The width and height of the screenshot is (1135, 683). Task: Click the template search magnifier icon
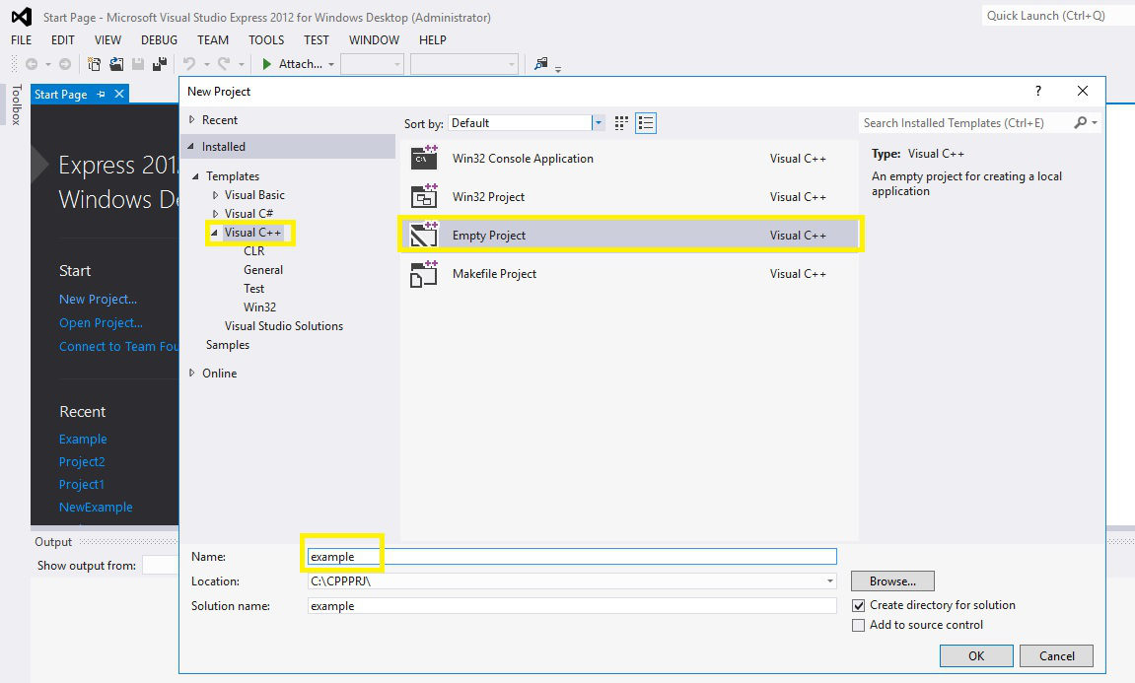pos(1080,123)
